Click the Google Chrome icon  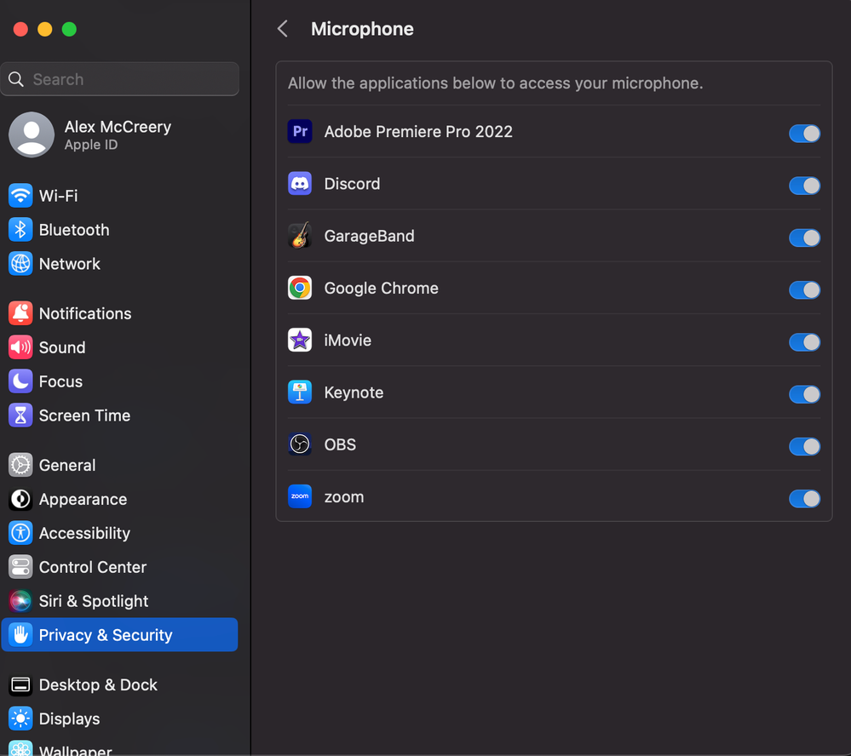(x=300, y=289)
